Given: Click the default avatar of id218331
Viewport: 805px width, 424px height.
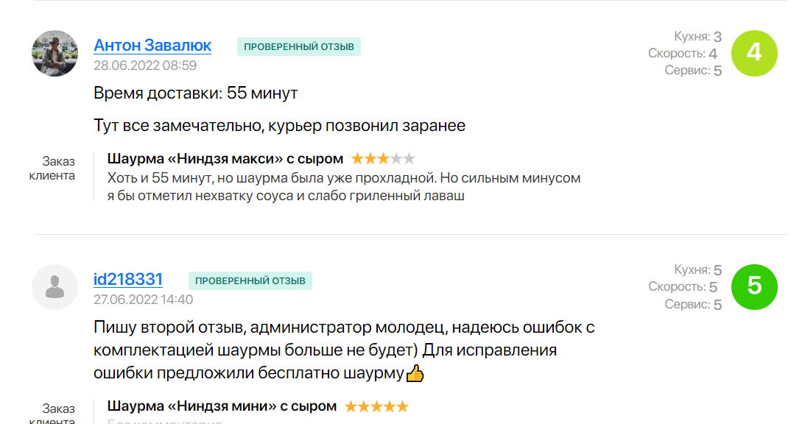Looking at the screenshot, I should coord(55,286).
